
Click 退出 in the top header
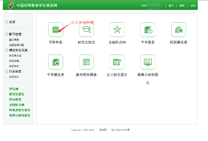pos(193,6)
